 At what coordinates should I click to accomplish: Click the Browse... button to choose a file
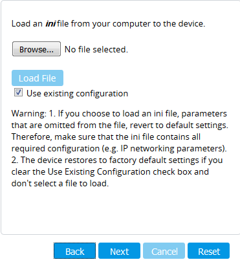36,49
